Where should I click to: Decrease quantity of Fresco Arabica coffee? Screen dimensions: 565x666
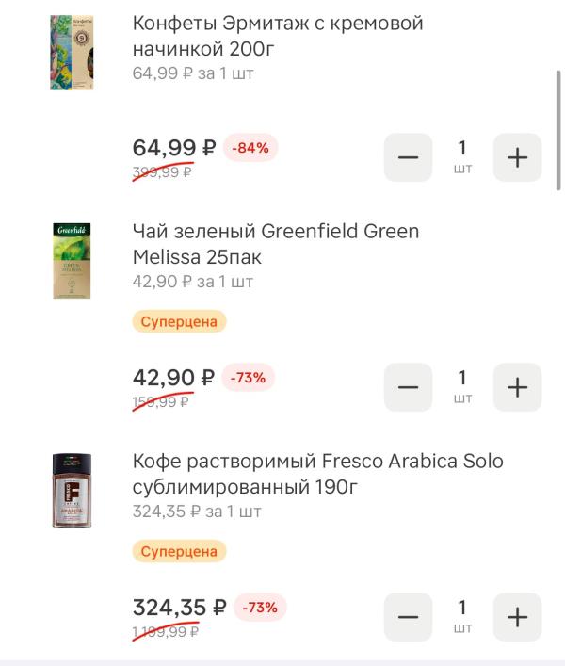pyautogui.click(x=408, y=617)
